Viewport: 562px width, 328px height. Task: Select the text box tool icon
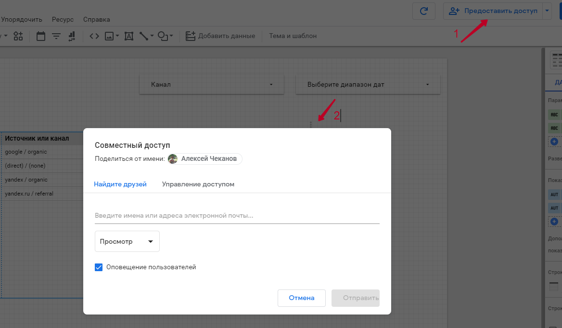[128, 36]
